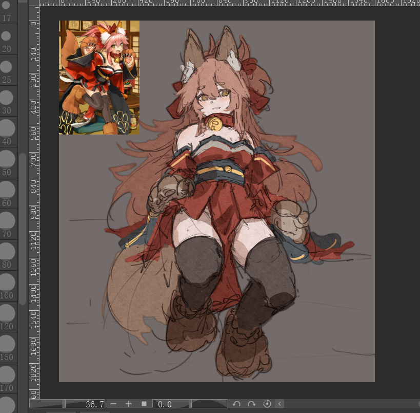The image size is (420, 413).
Task: Select the size 120 brush preset
Action: pos(9,317)
